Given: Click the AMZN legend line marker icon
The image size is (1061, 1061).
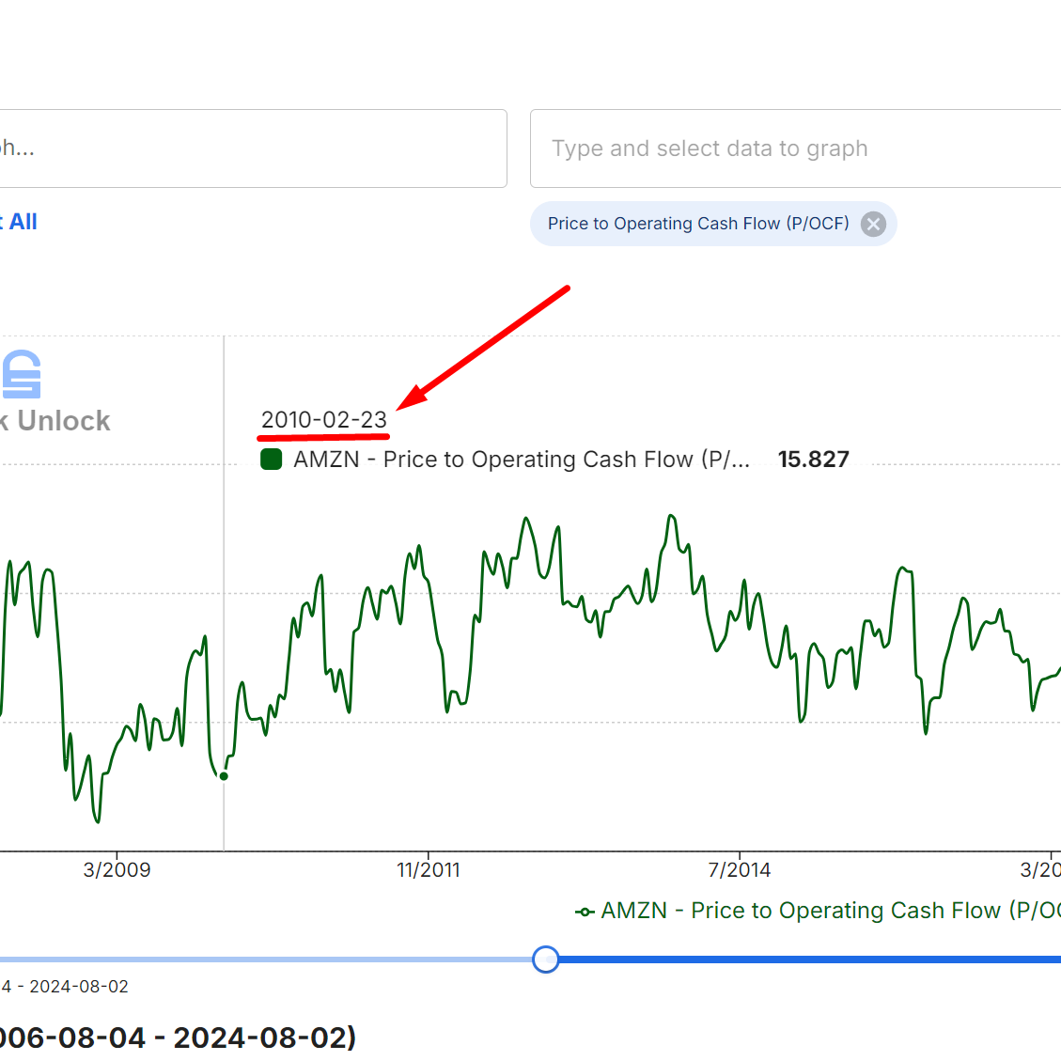Looking at the screenshot, I should click(x=585, y=912).
